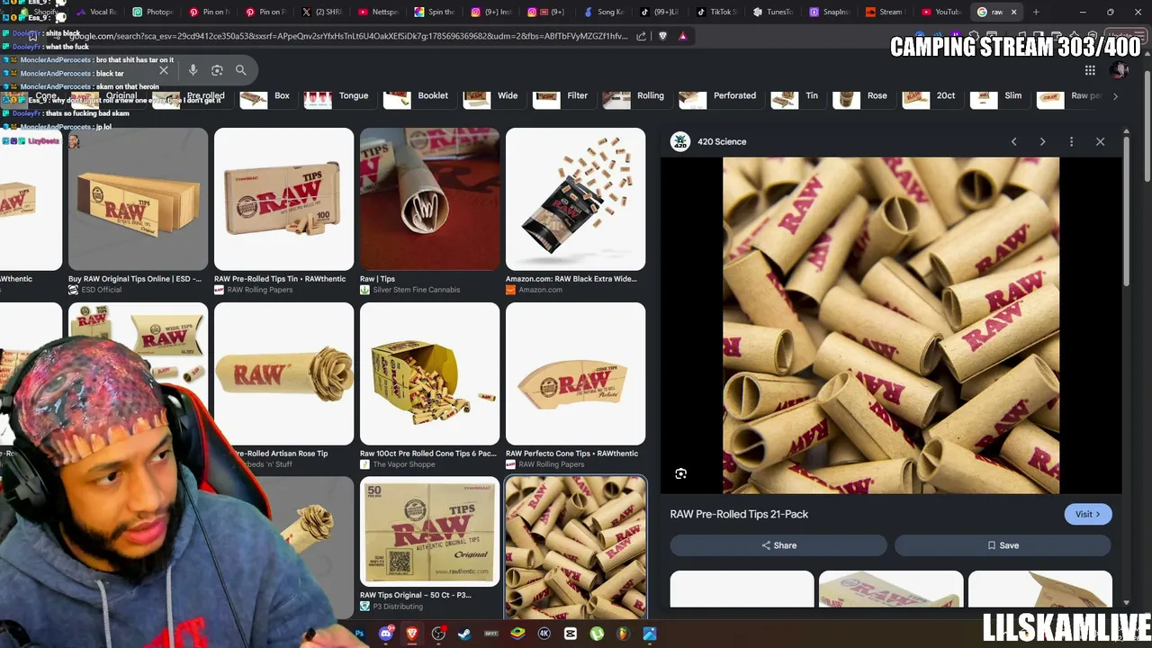Open RAW 100ct Pre Rolled Cone Tips result
Image resolution: width=1152 pixels, height=648 pixels.
429,386
